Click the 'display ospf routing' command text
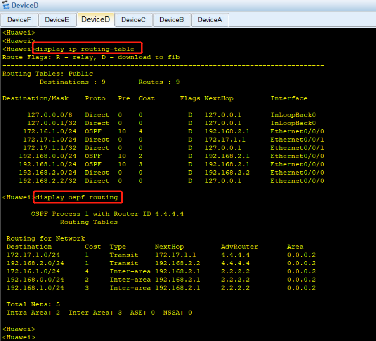This screenshot has height=341, width=376. tap(76, 197)
